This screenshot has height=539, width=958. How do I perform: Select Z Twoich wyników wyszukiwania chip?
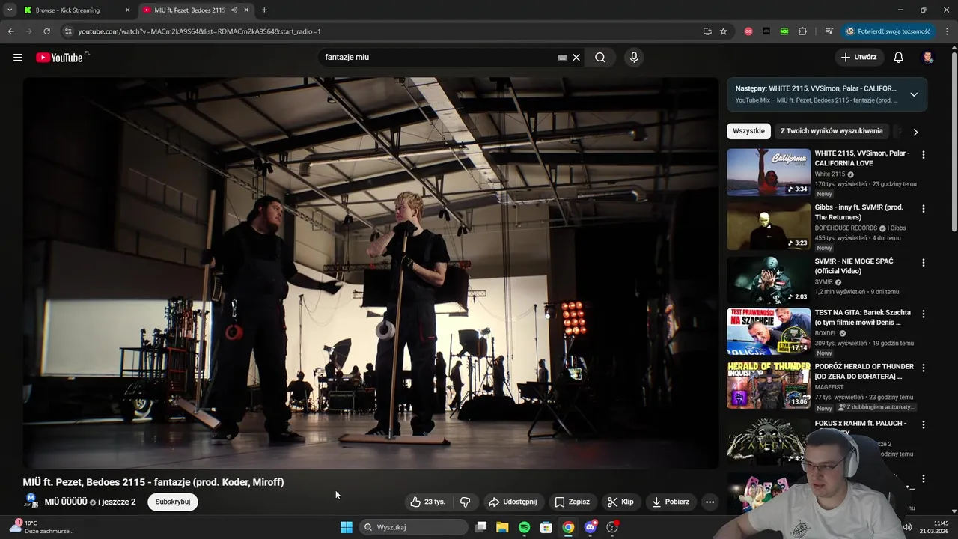coord(832,131)
